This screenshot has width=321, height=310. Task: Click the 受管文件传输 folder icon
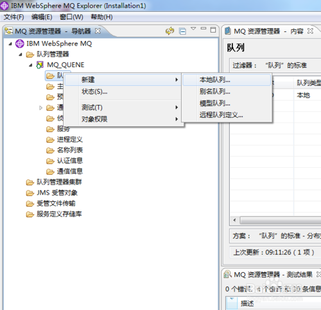[30, 204]
